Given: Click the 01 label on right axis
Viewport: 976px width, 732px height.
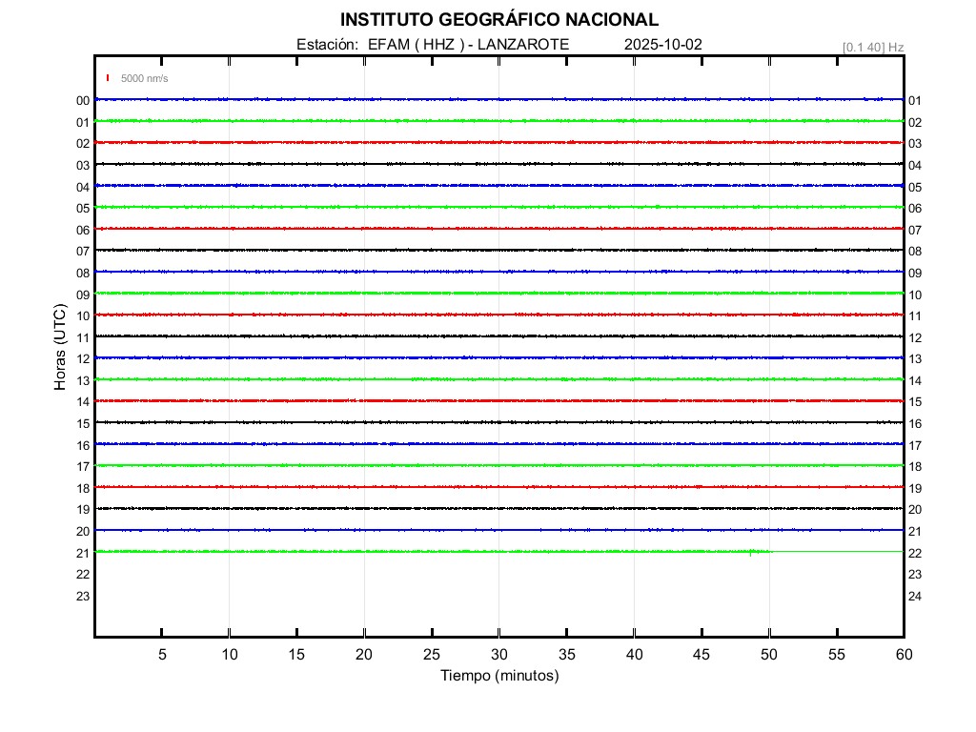Looking at the screenshot, I should tap(915, 100).
